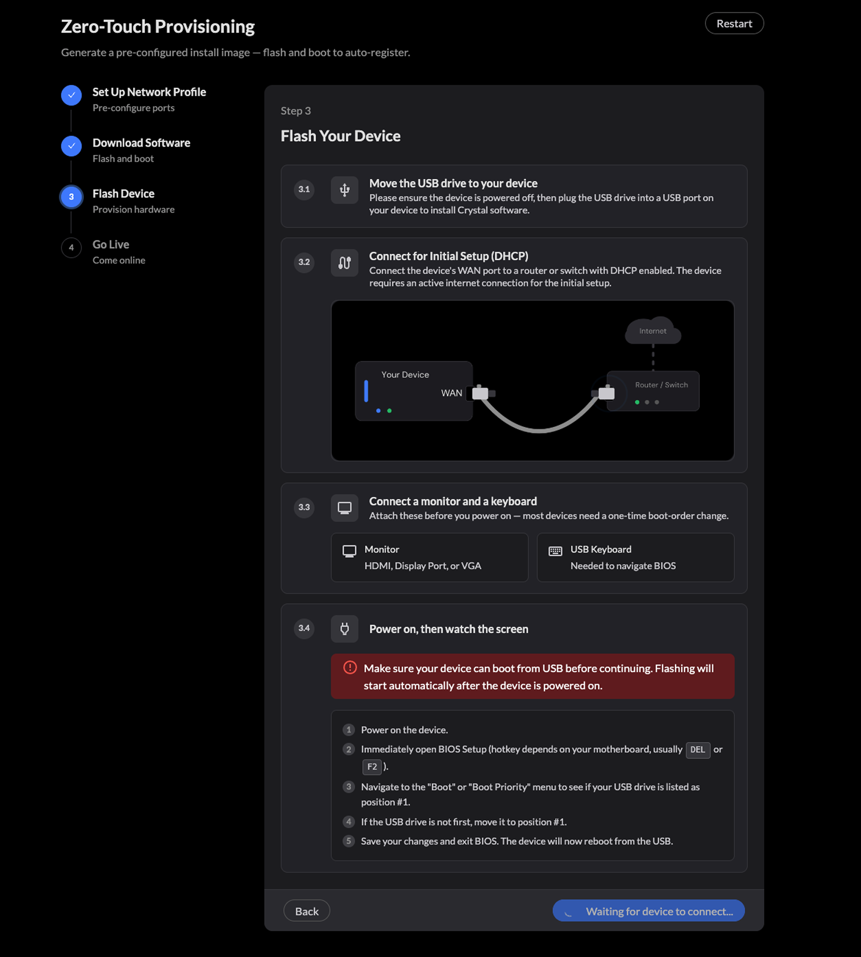Screen dimensions: 861x957
Task: Click the Waiting for device to connect button
Action: click(x=648, y=911)
